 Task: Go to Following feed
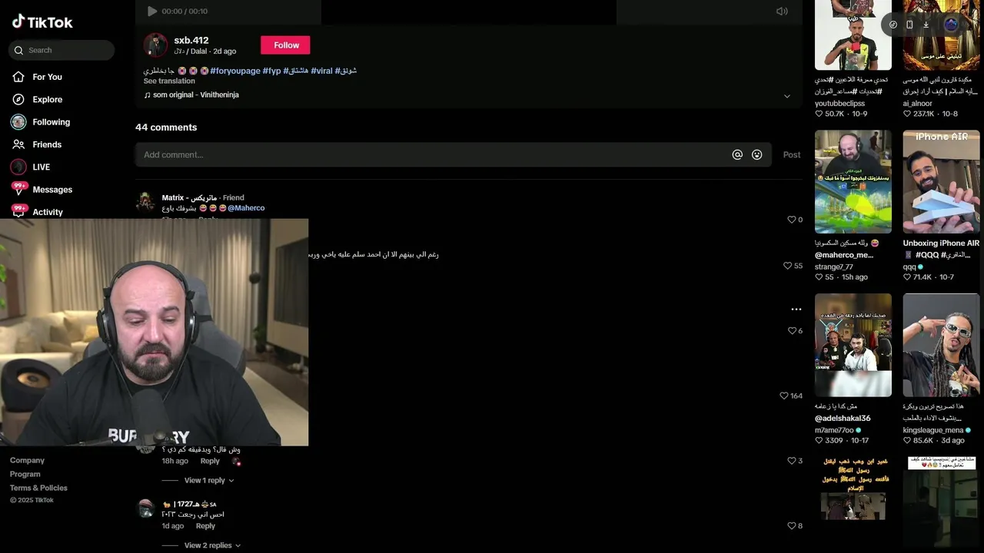51,122
